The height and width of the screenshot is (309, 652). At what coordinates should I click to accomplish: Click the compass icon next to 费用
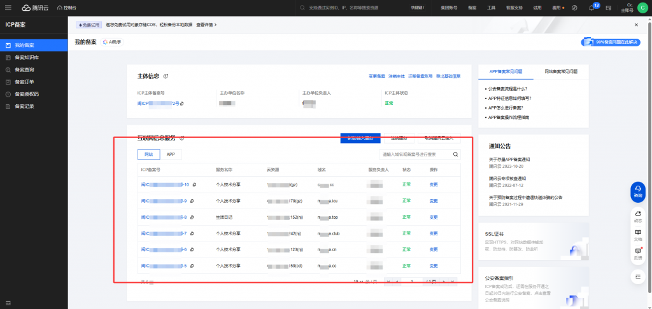pos(575,8)
